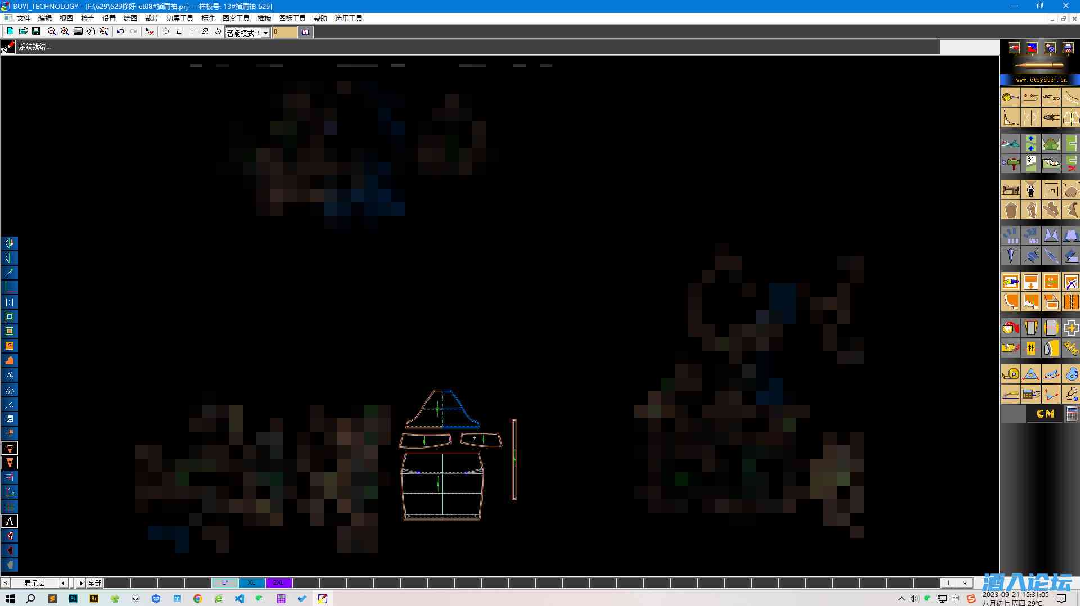This screenshot has width=1080, height=606.
Task: Click the Zoom out magnifier icon
Action: (x=52, y=31)
